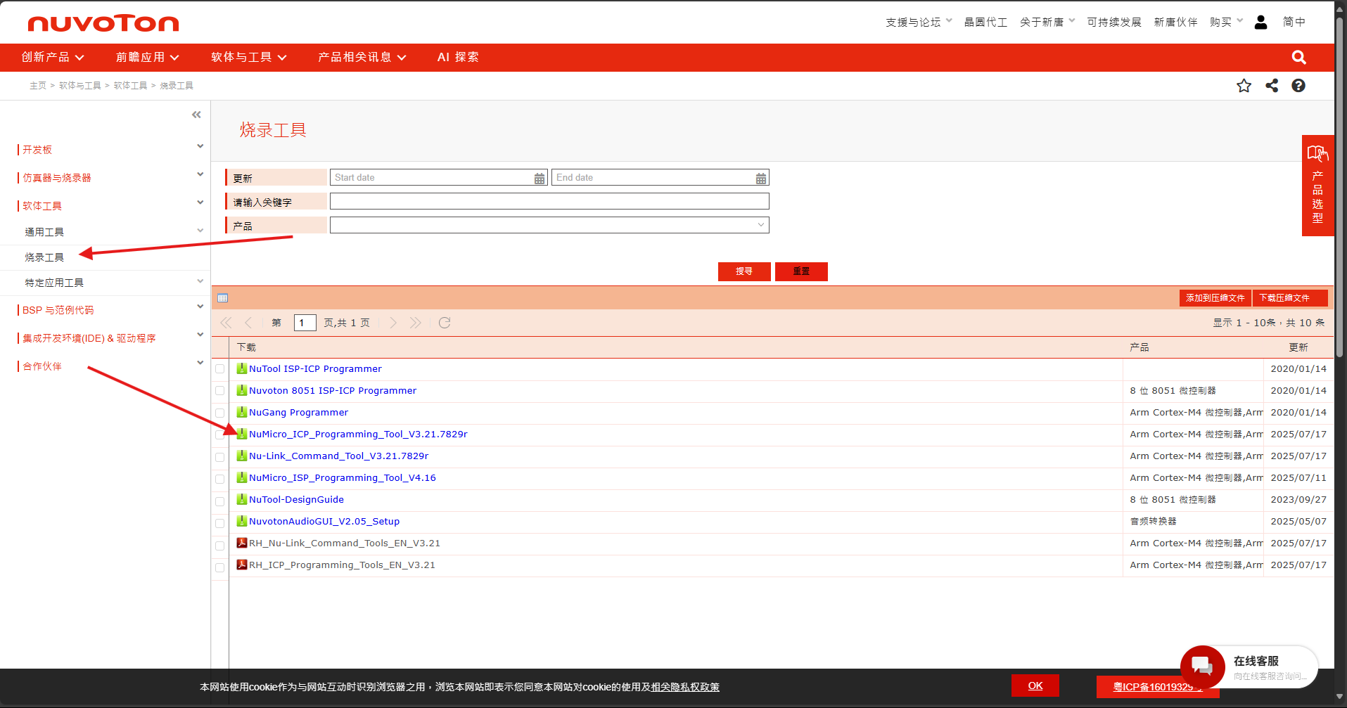Image resolution: width=1347 pixels, height=708 pixels.
Task: Expand the 仿真器与烧录器 sidebar section
Action: coord(200,174)
